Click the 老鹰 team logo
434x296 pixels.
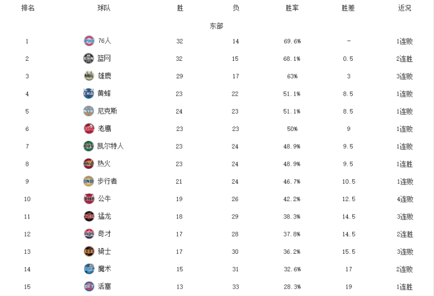(88, 128)
